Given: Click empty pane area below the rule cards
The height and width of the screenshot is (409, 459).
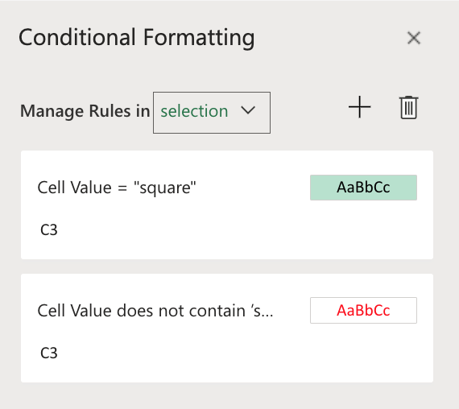Looking at the screenshot, I should [x=227, y=396].
